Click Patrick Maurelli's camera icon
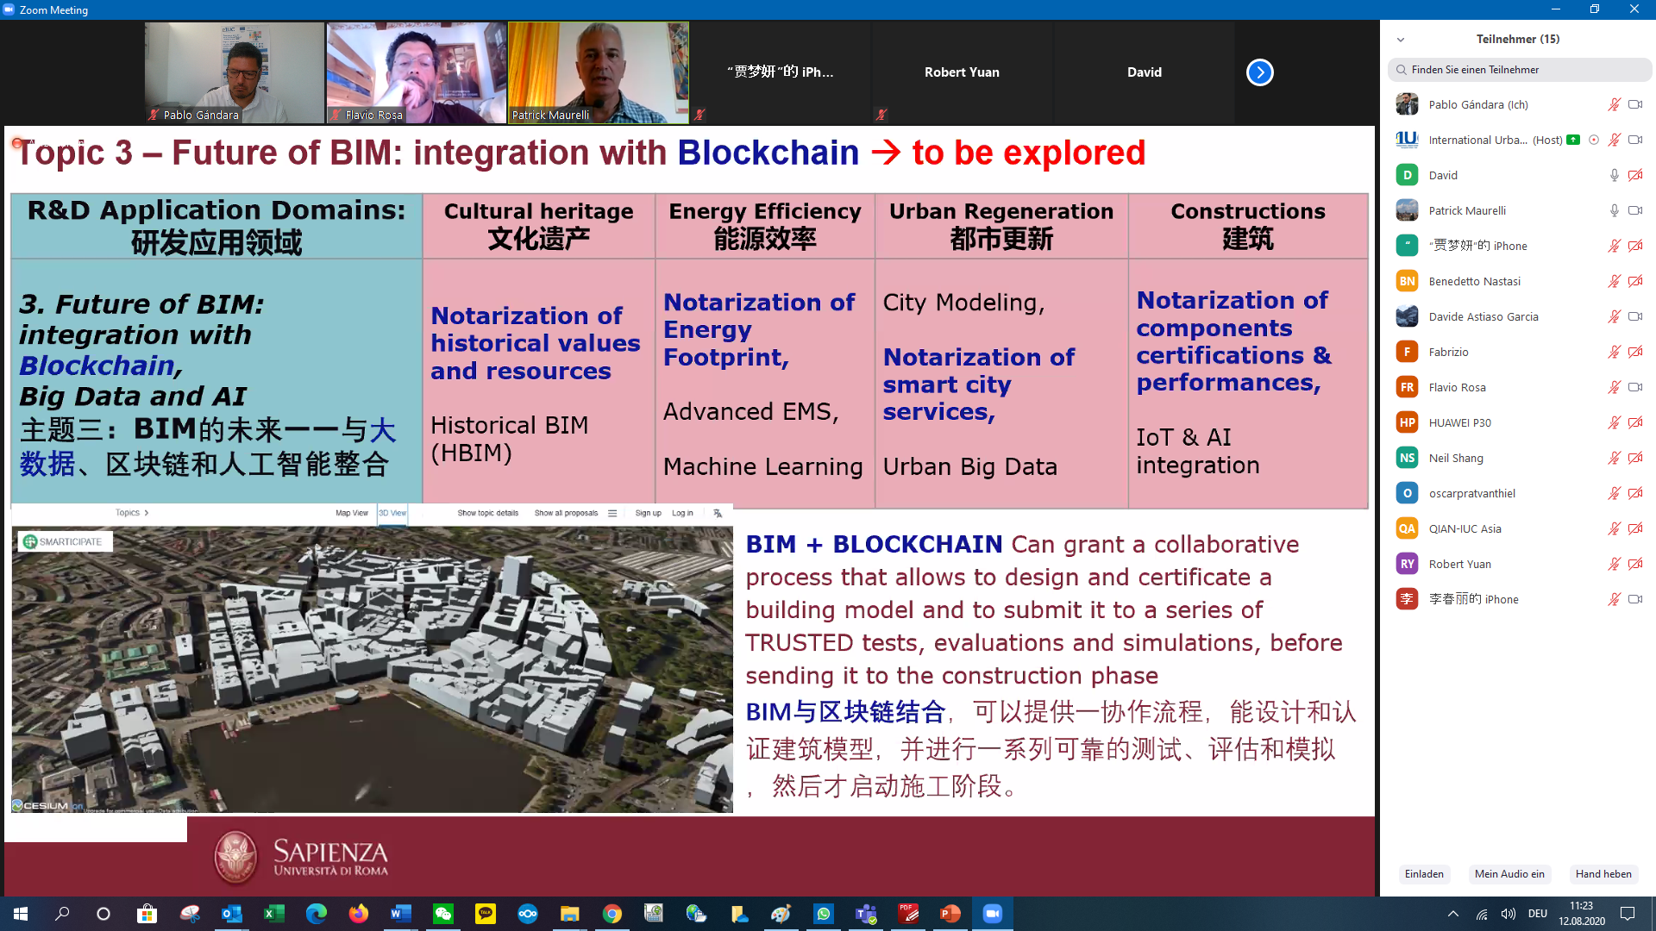Viewport: 1656px width, 931px height. [1634, 210]
